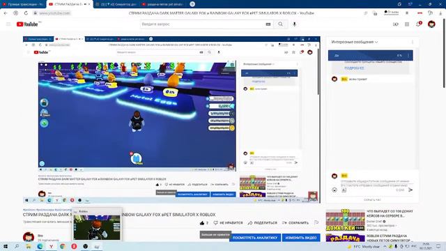Open the on-screen keyboard in search box

(268, 24)
